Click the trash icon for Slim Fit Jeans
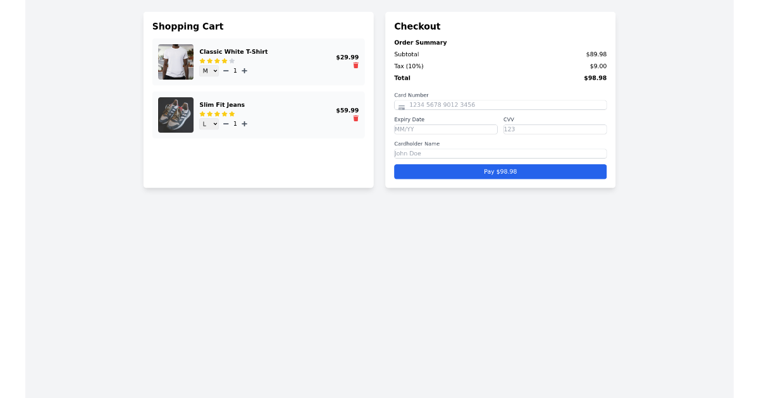Image resolution: width=759 pixels, height=398 pixels. pyautogui.click(x=356, y=118)
